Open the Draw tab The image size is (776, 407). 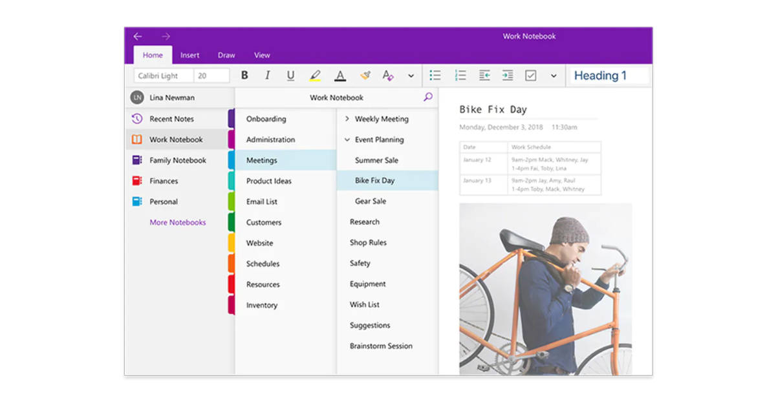pos(226,56)
